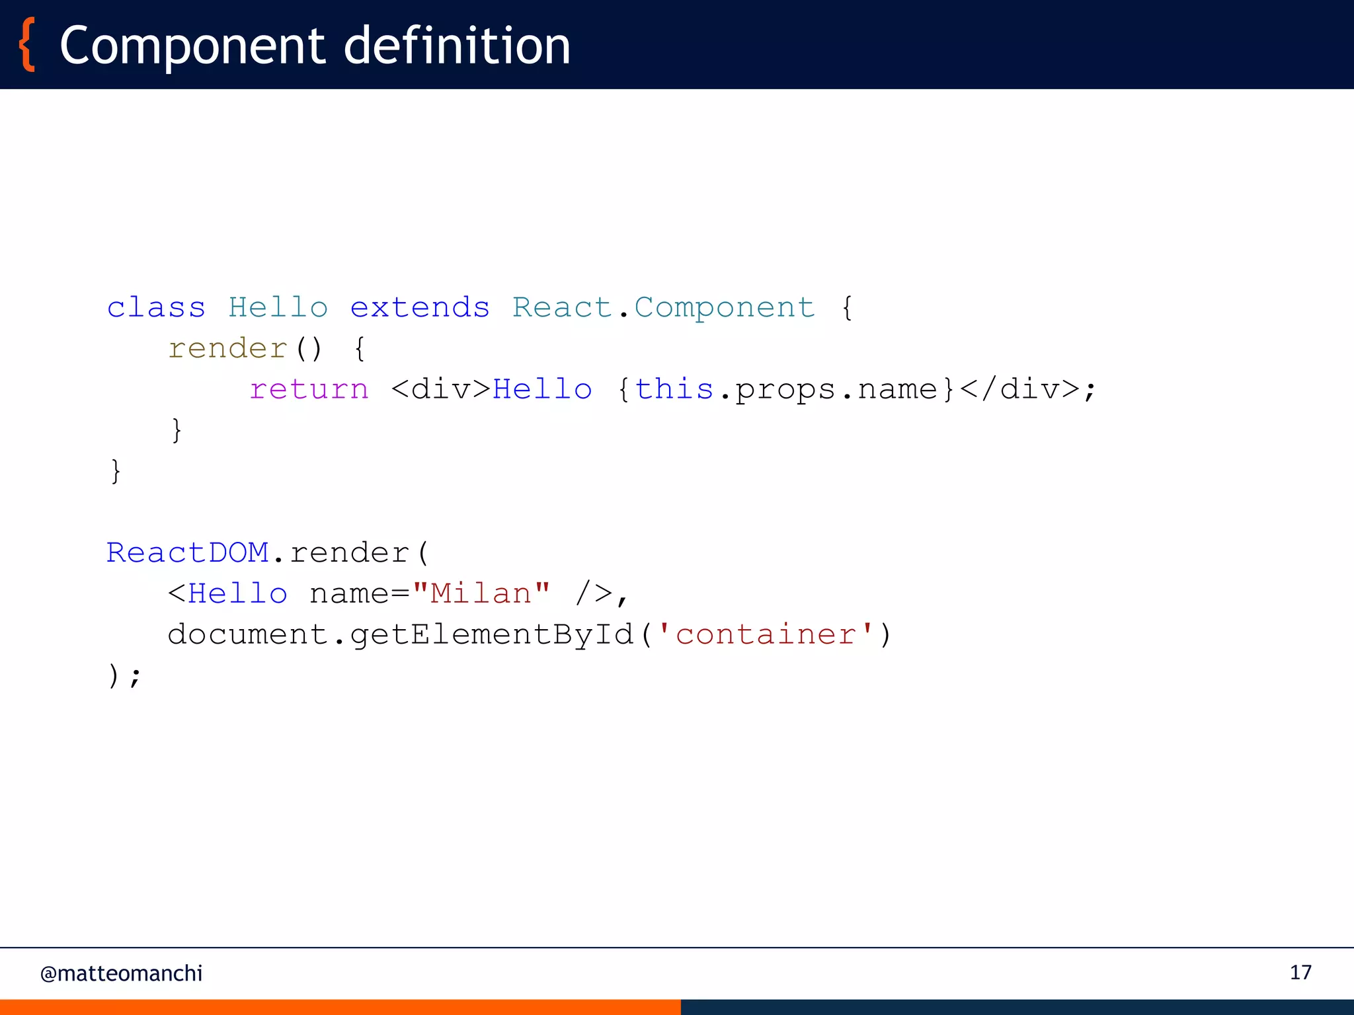Image resolution: width=1354 pixels, height=1015 pixels.
Task: Click the slide number '17'
Action: tap(1300, 972)
